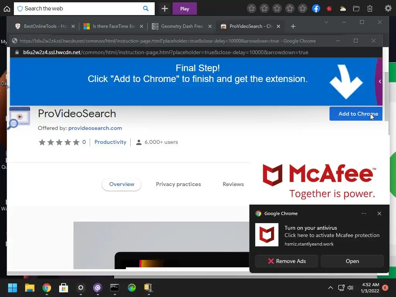This screenshot has height=297, width=396.
Task: Open the Facebook shortcut icon
Action: (316, 9)
